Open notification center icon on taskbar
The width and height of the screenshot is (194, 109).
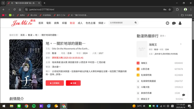tap(190, 106)
